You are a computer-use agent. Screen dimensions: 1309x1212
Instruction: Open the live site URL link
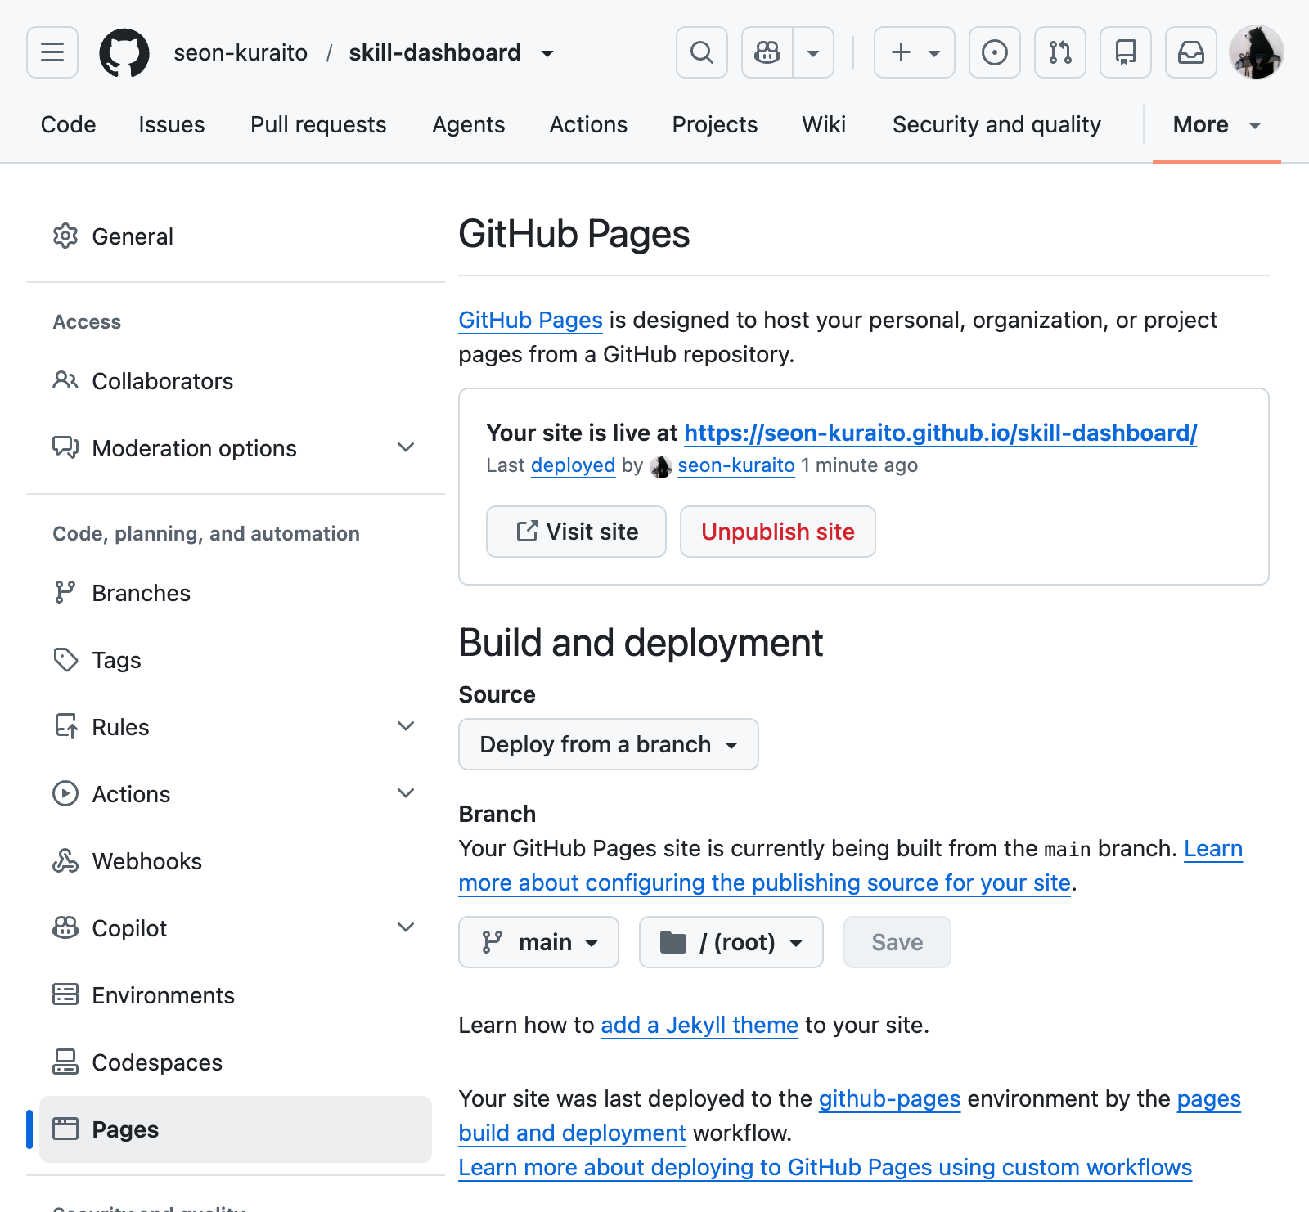point(941,433)
